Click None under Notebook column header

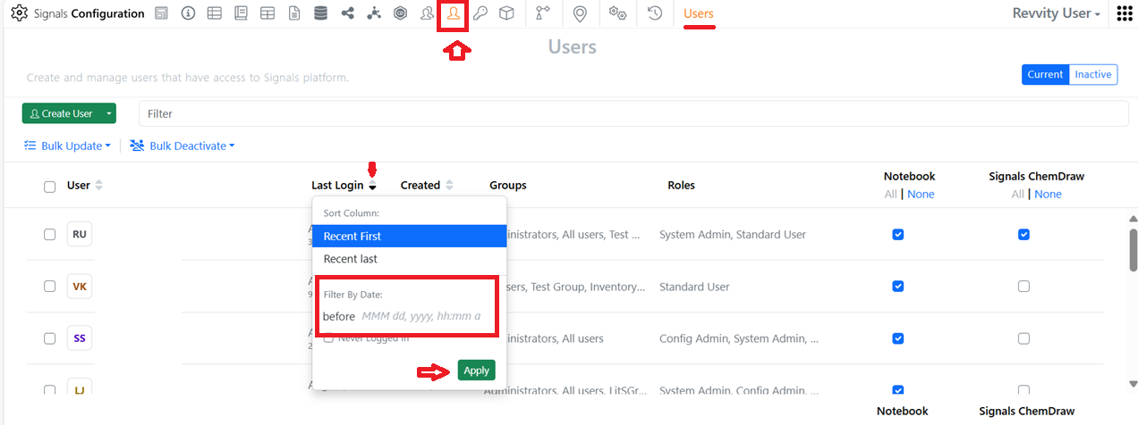[x=921, y=194]
